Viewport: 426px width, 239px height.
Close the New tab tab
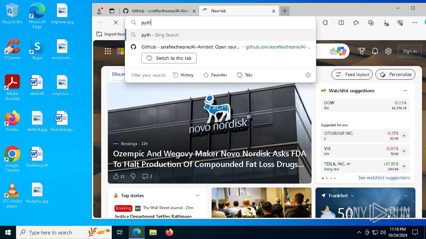[x=274, y=11]
